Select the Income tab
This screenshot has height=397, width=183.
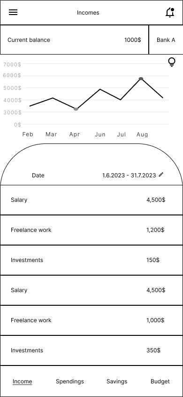tap(22, 381)
